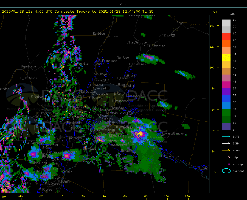Image resolution: width=247 pixels, height=200 pixels.
Task: Click the Divisadero map label
Action: pos(134,96)
